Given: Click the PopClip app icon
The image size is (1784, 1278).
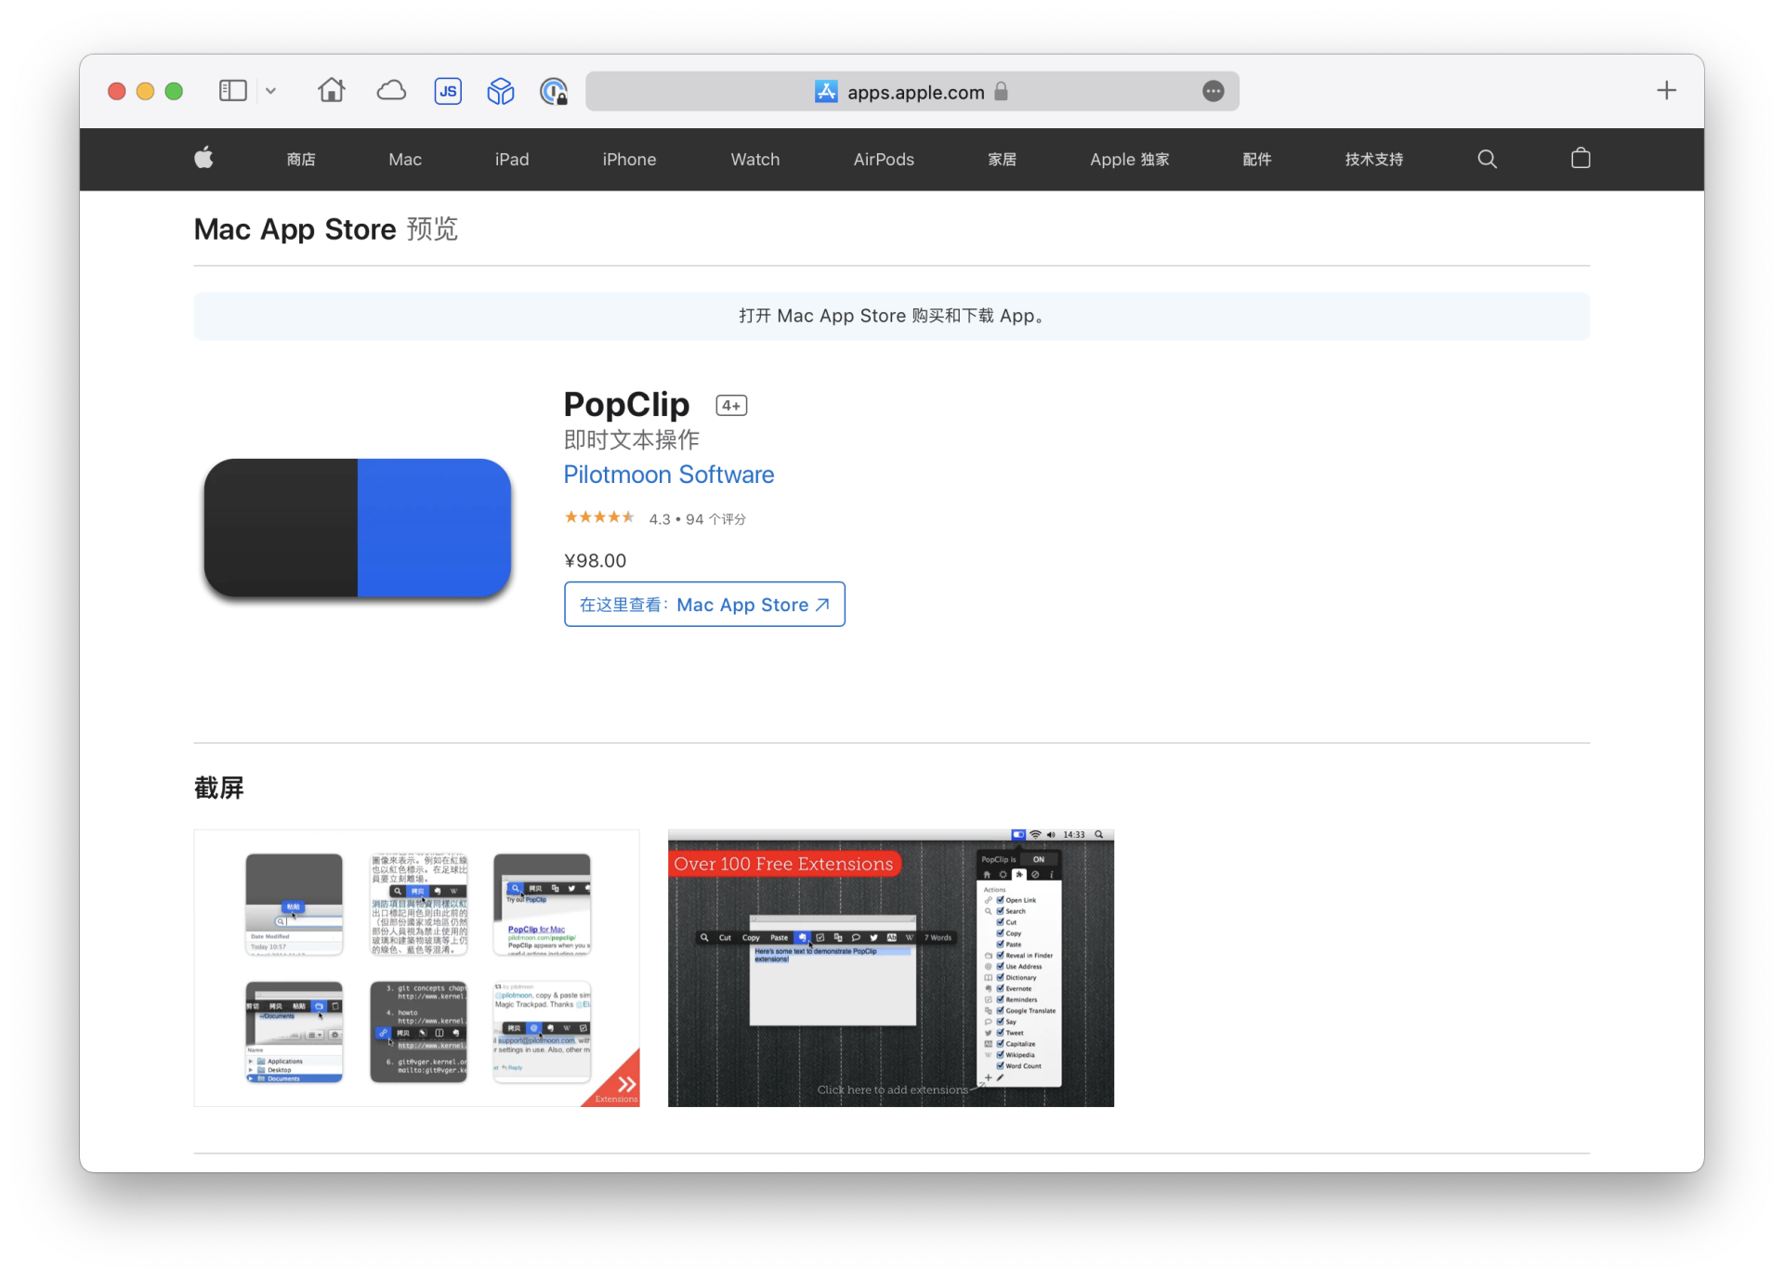Looking at the screenshot, I should (x=358, y=528).
